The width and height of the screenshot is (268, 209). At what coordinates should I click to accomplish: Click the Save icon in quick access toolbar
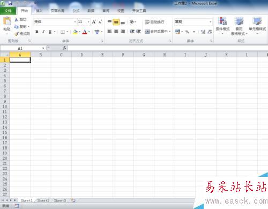pos(10,3)
